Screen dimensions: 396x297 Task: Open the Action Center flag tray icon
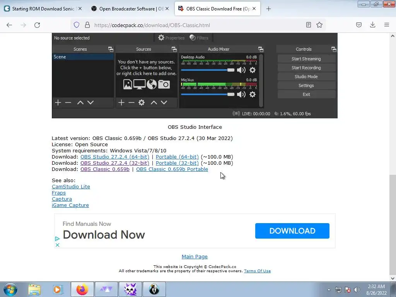point(348,290)
